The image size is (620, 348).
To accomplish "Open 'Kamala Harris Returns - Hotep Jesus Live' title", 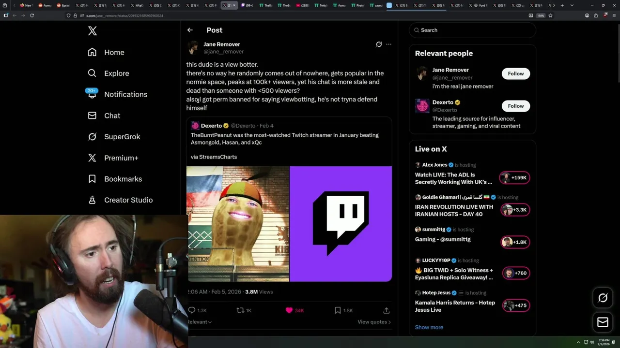I will click(455, 306).
